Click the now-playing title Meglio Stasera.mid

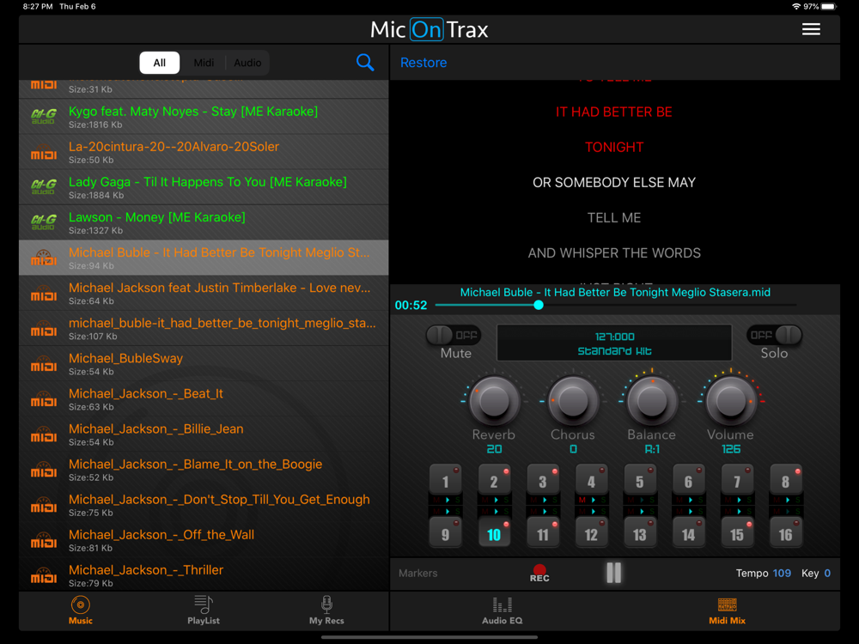(615, 293)
